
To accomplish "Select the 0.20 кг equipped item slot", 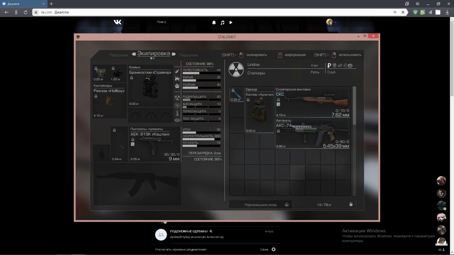I will point(101,74).
